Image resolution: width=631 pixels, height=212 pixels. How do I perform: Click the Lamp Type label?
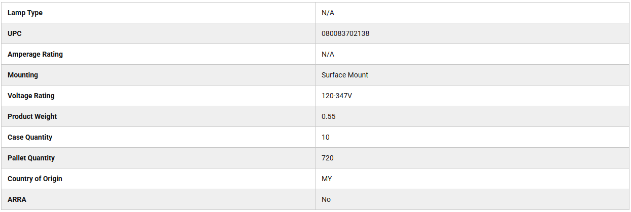coord(25,13)
